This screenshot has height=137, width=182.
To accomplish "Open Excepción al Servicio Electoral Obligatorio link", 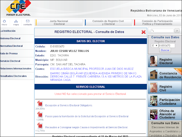I will tap(69, 106).
